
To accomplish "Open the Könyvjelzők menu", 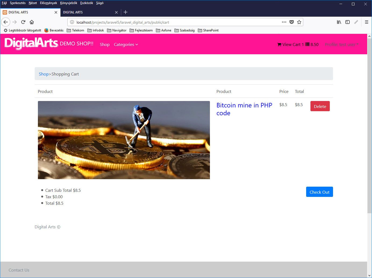I will pos(69,3).
